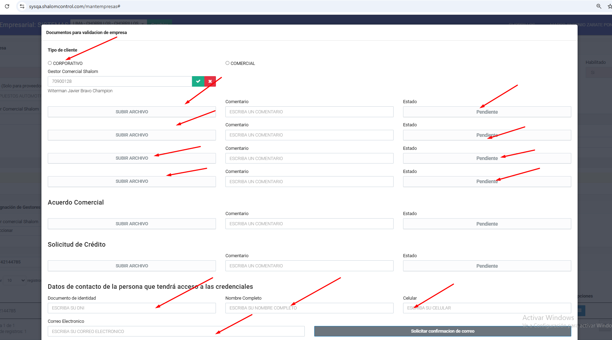
Task: Open the 10 registros page-size dropdown
Action: point(14,280)
